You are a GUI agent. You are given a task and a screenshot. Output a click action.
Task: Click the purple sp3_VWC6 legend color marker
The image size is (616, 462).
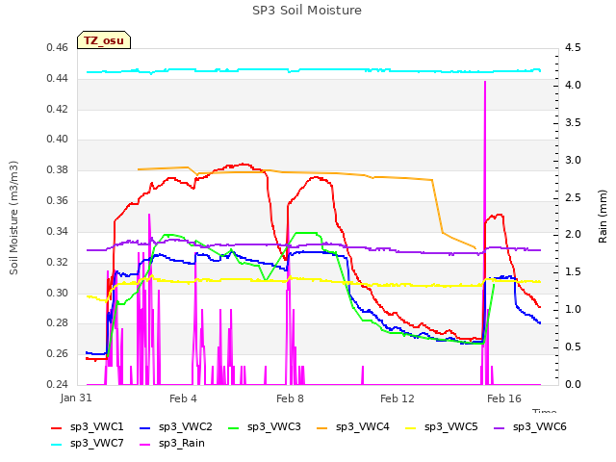[x=499, y=427]
